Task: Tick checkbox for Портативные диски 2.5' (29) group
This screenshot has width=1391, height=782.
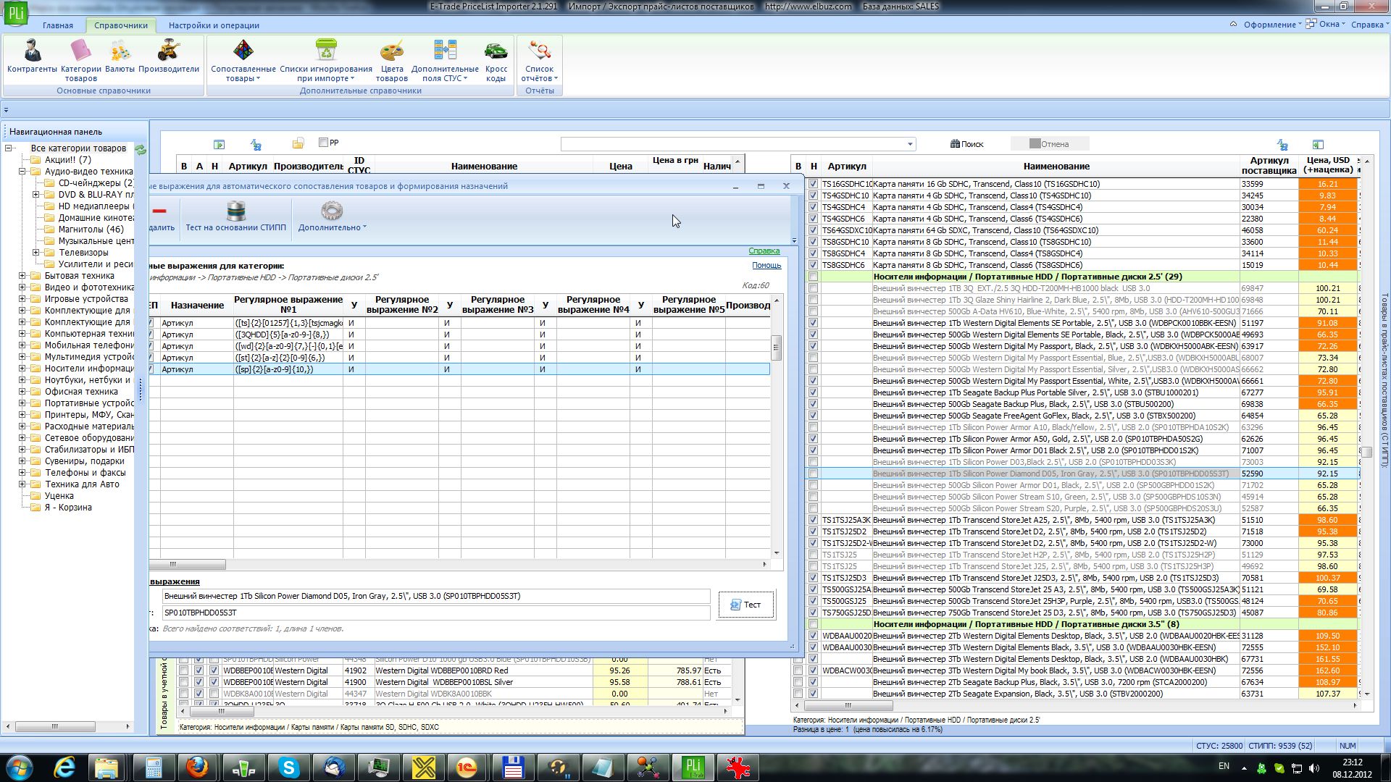Action: [x=813, y=277]
